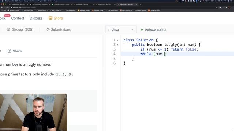The image size is (234, 131).
Task: Open the Submissions tab
Action: tap(58, 29)
